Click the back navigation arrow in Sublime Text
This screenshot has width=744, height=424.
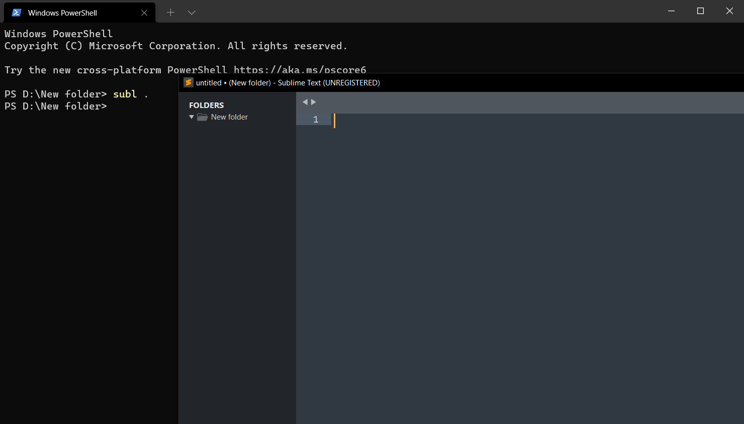305,101
